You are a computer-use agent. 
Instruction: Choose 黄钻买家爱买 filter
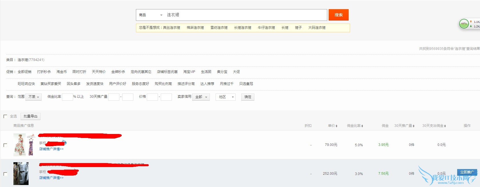point(51,84)
